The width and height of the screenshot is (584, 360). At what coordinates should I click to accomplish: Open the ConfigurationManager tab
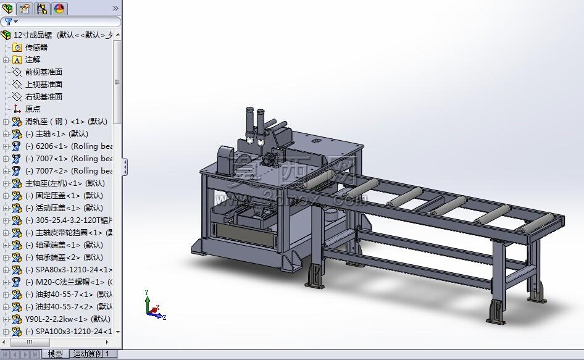click(x=42, y=8)
